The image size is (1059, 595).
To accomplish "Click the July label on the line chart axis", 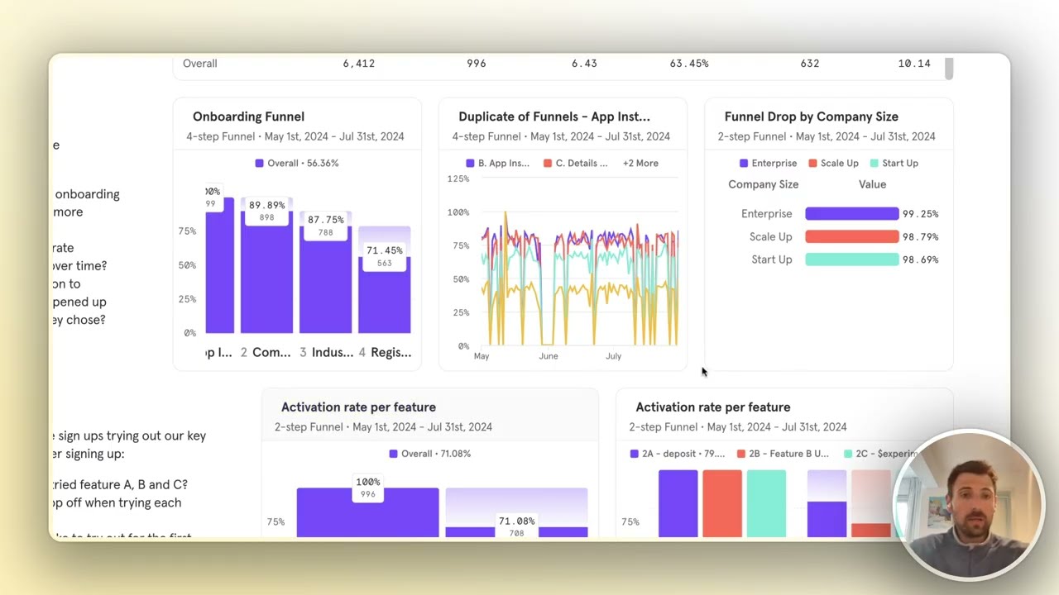I will 613,356.
